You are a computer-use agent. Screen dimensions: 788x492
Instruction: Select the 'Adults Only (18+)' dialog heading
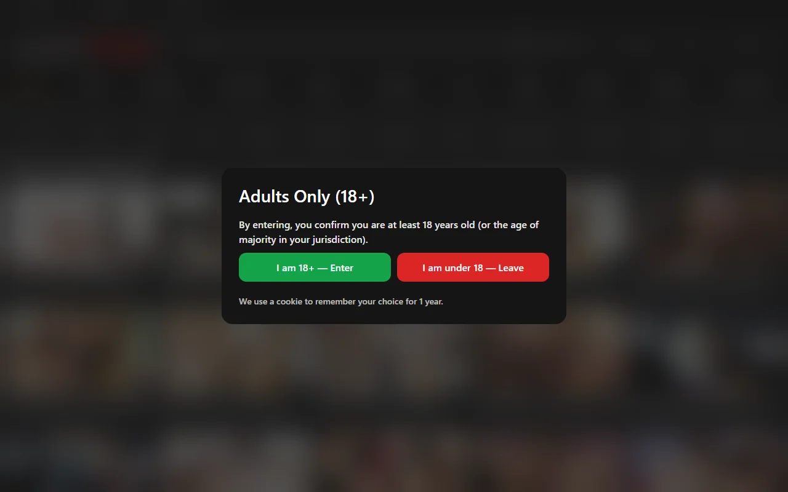[x=307, y=196]
